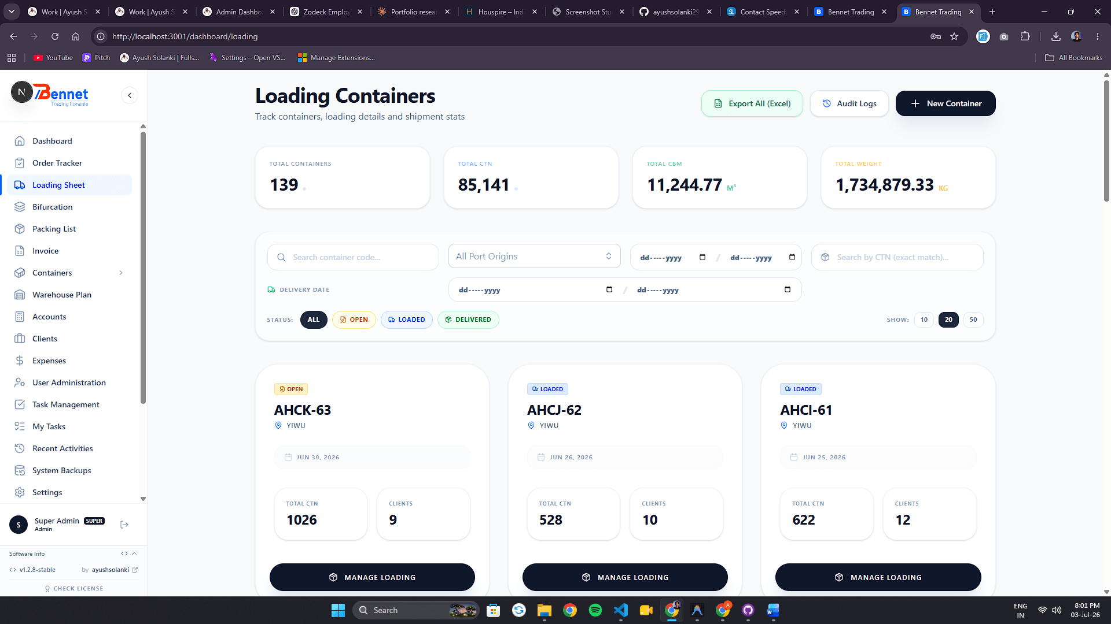Open calendar picker for delivery start date
Image resolution: width=1111 pixels, height=624 pixels.
(609, 289)
